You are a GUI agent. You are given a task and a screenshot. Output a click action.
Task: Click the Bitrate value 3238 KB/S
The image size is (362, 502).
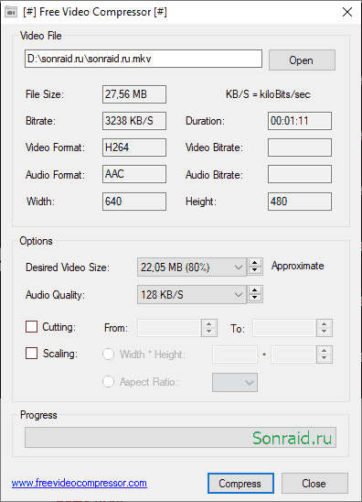pyautogui.click(x=134, y=121)
